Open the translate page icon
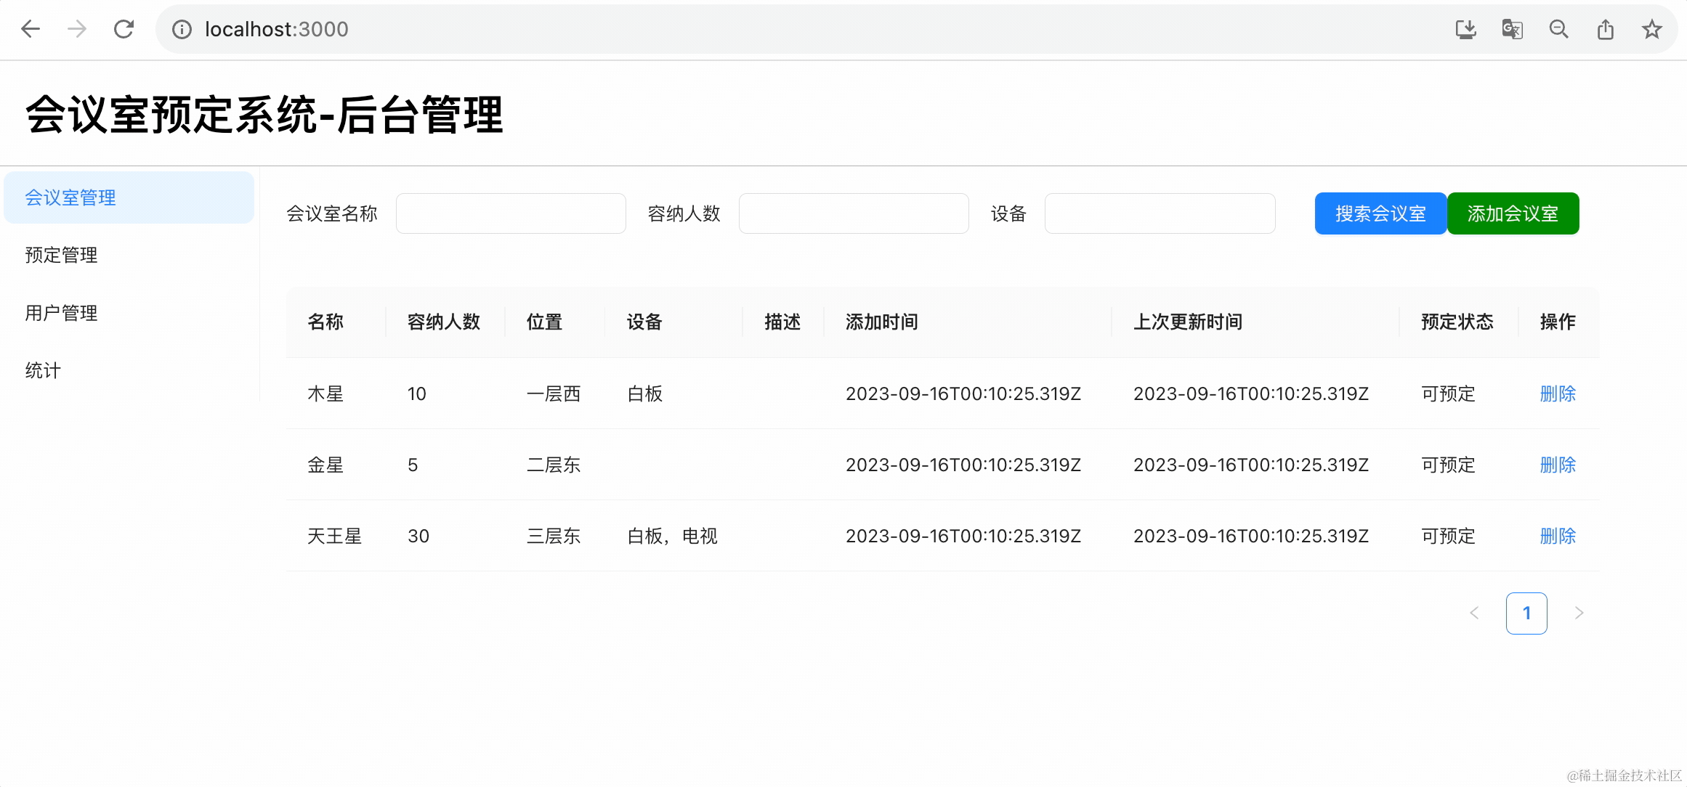Viewport: 1687px width, 787px height. tap(1512, 29)
